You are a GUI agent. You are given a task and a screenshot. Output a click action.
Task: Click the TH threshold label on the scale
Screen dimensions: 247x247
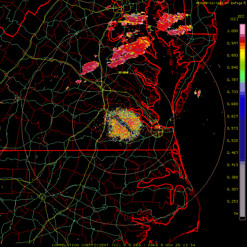(x=236, y=214)
